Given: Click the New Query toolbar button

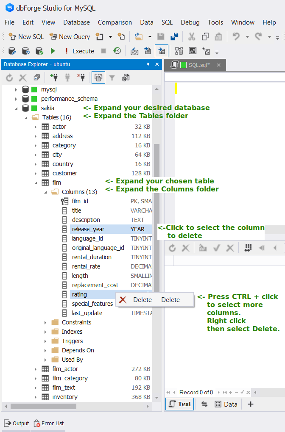Looking at the screenshot, I should [x=70, y=37].
